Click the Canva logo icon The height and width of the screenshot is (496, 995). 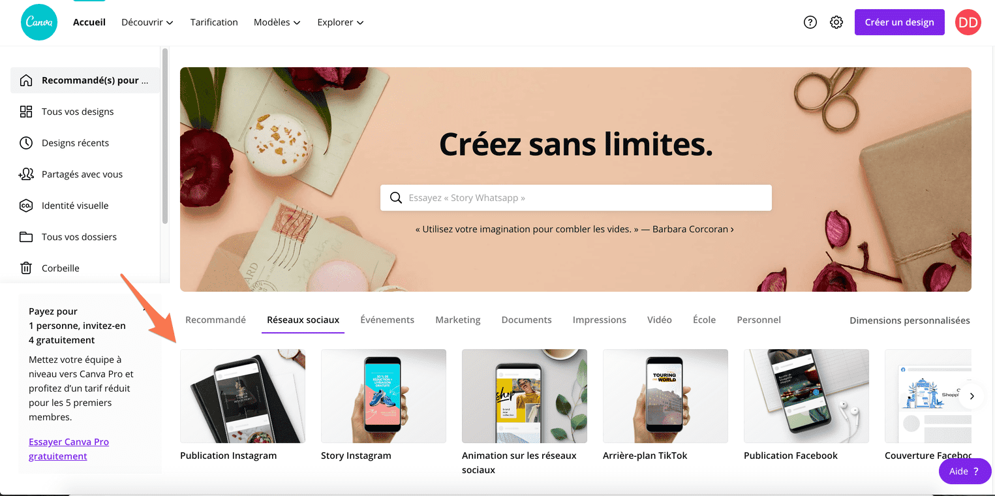point(39,22)
